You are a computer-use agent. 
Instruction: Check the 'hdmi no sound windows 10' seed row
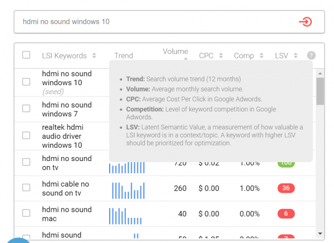click(x=26, y=82)
